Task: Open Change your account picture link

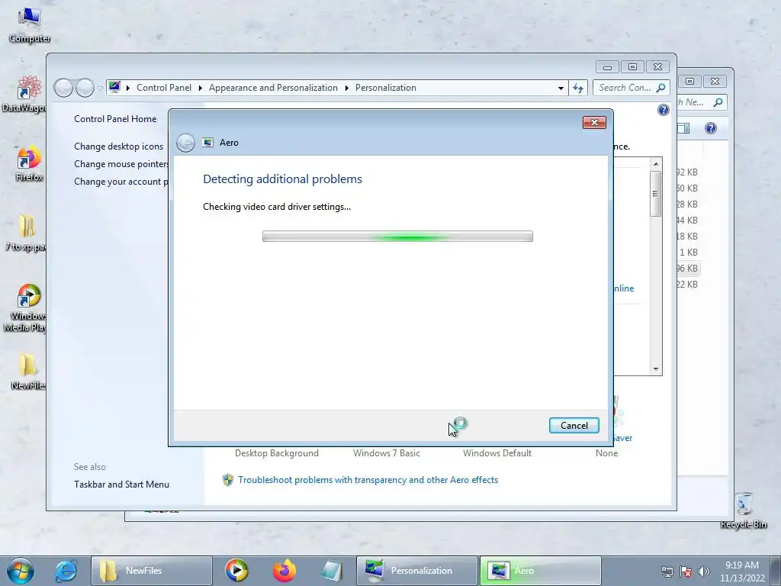Action: (121, 182)
